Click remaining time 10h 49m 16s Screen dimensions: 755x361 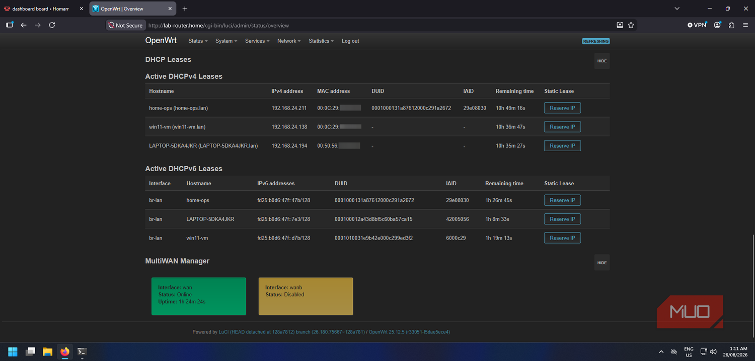[x=510, y=108]
